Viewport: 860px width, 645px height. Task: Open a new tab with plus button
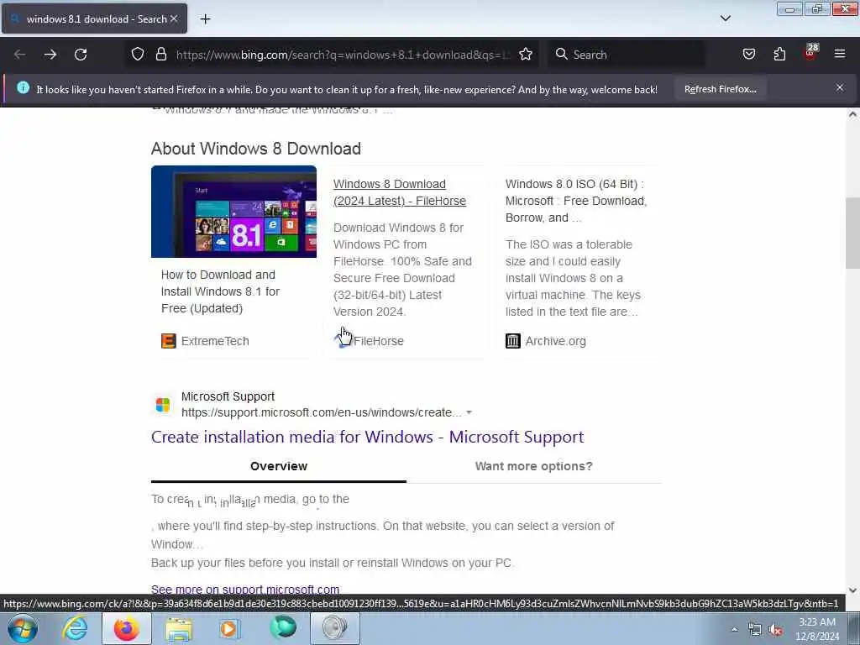coord(205,19)
